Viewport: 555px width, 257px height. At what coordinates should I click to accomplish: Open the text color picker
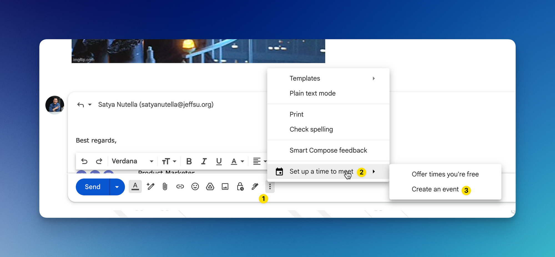coord(237,161)
